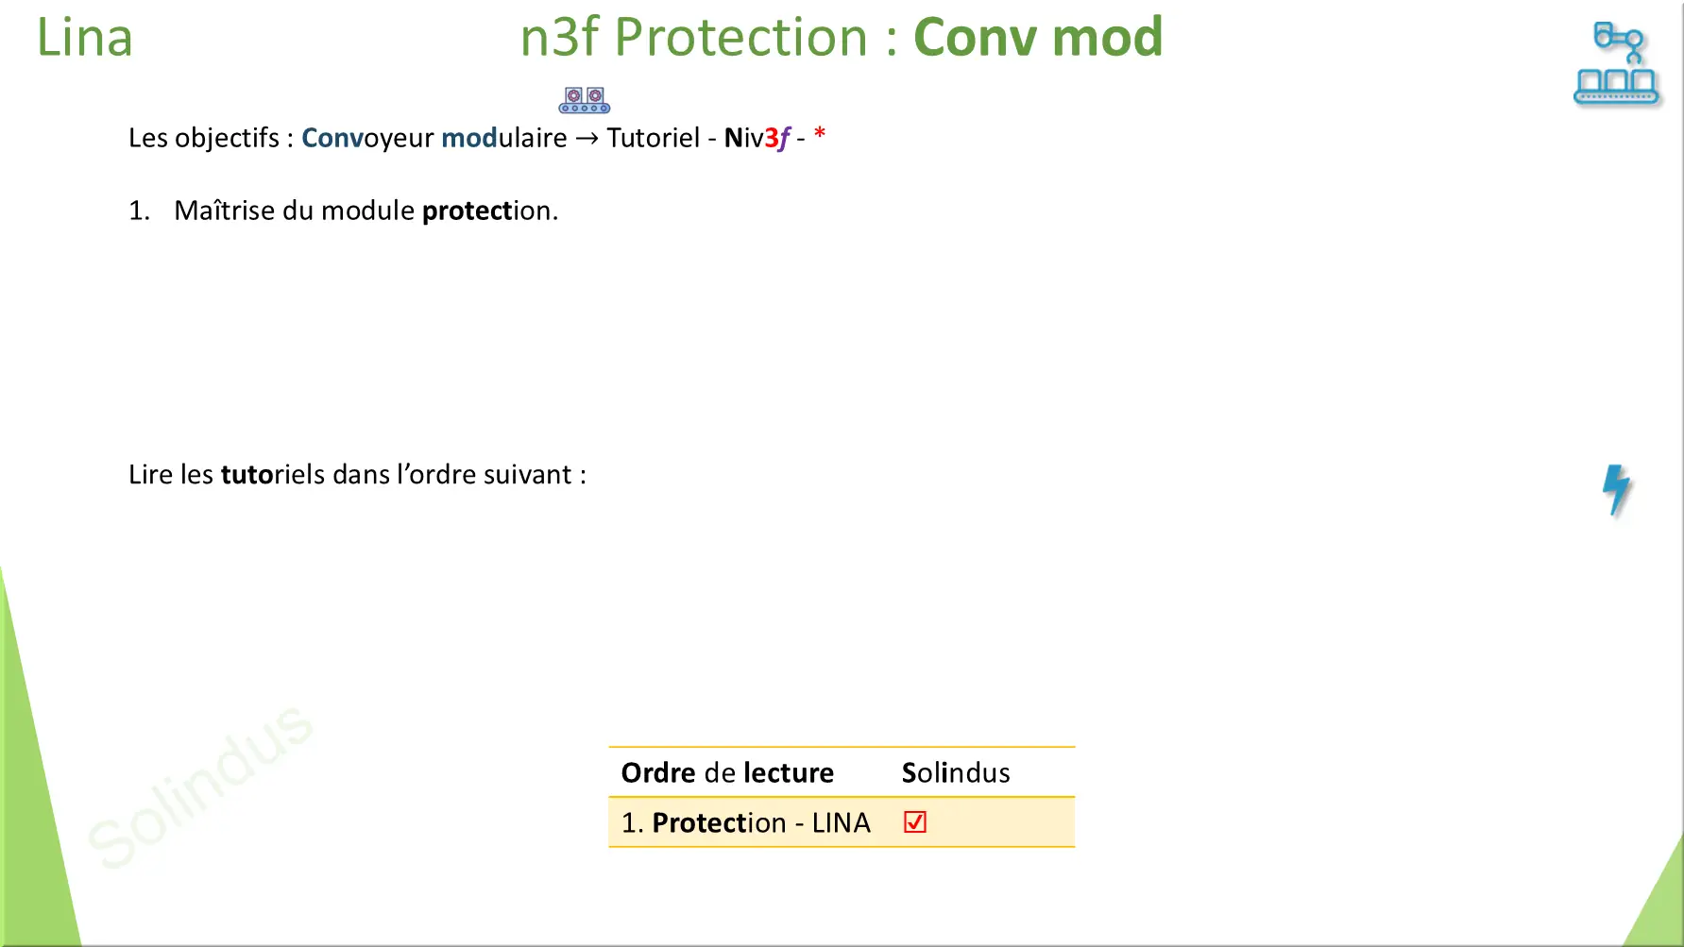Viewport: 1684px width, 947px height.
Task: Click the 'Lina' heading
Action: [84, 38]
